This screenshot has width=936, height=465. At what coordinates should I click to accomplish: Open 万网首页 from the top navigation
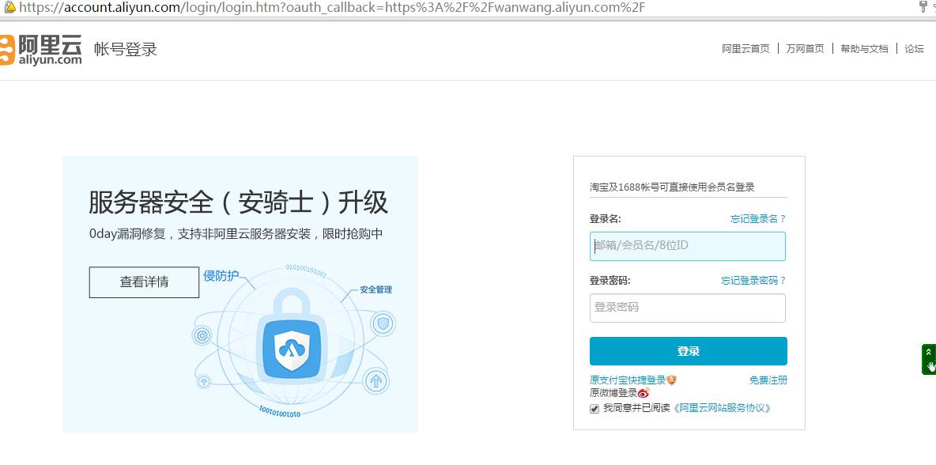click(x=805, y=48)
